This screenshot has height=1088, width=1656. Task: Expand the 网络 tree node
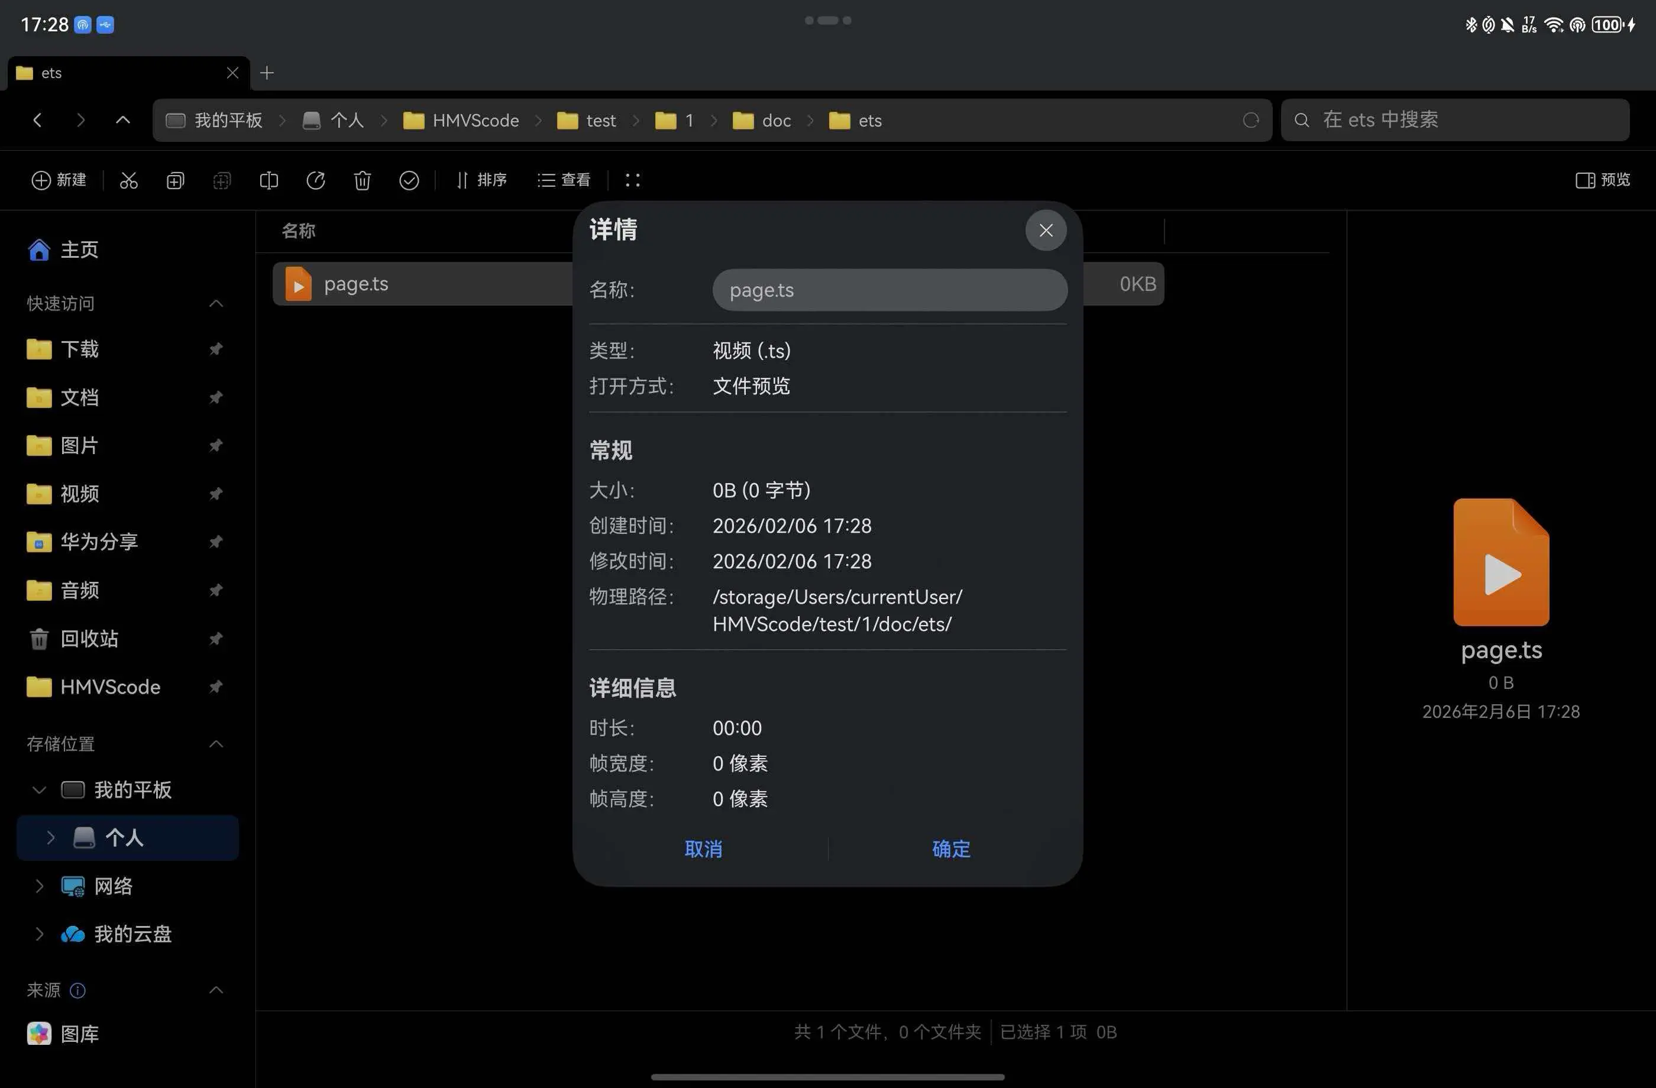(39, 886)
